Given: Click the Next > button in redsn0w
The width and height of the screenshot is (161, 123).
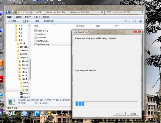Looking at the screenshot, I should (x=119, y=114).
